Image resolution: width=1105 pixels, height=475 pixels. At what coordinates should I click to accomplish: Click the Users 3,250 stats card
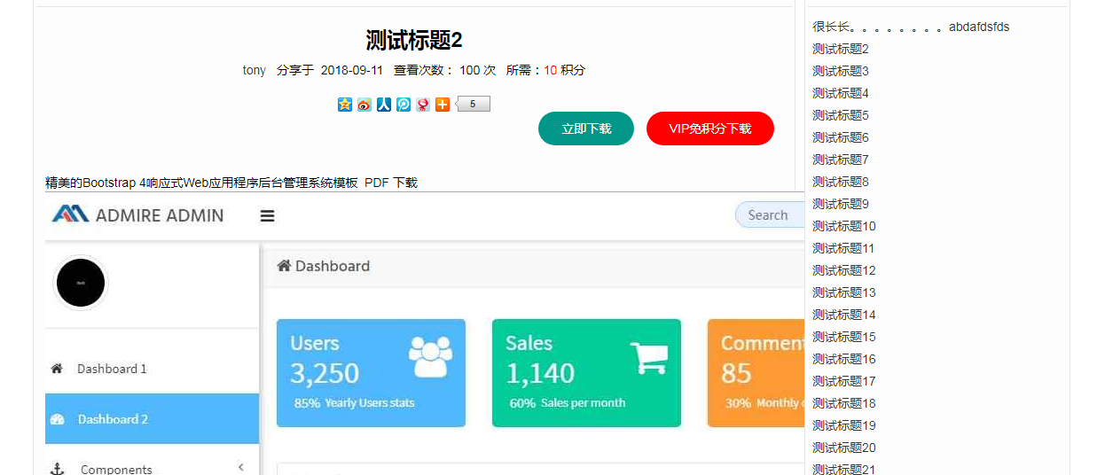(371, 373)
